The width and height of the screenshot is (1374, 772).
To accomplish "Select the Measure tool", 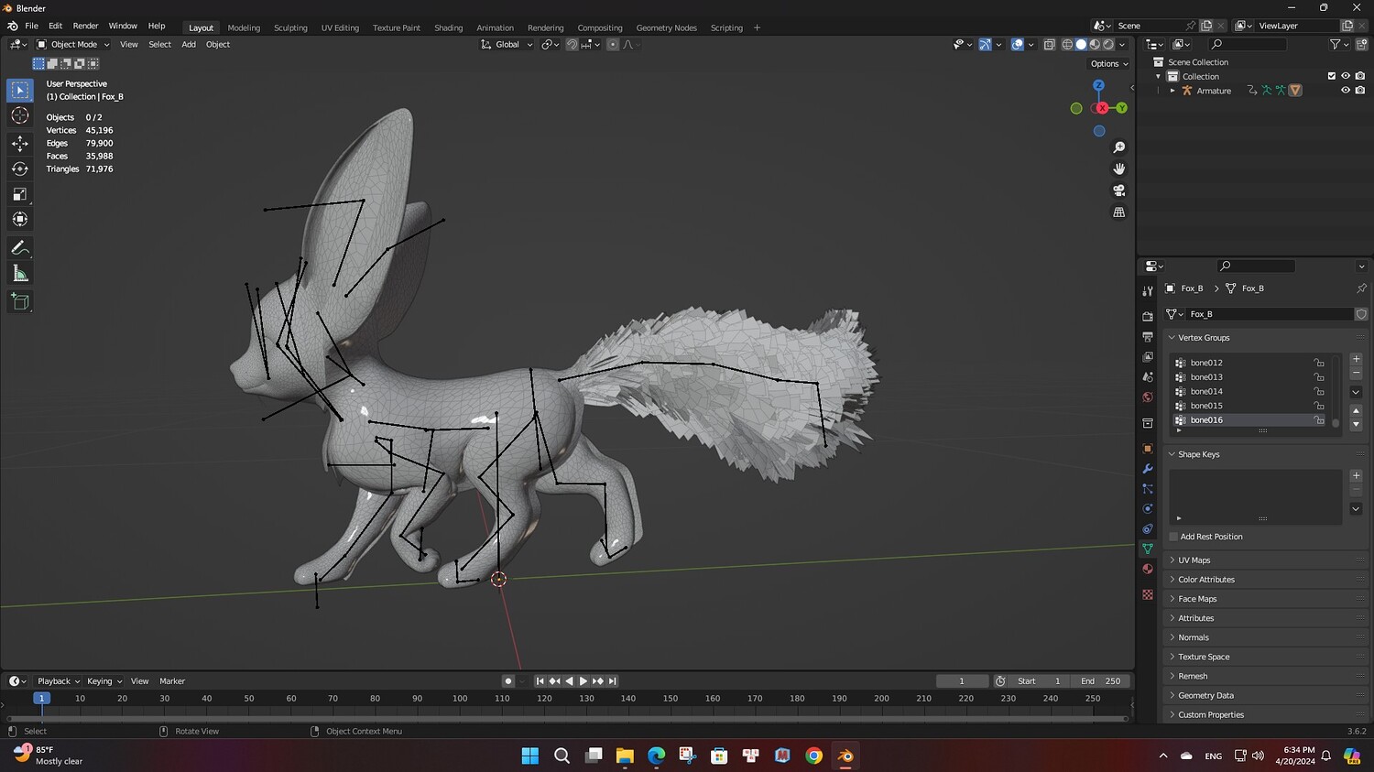I will pos(20,274).
